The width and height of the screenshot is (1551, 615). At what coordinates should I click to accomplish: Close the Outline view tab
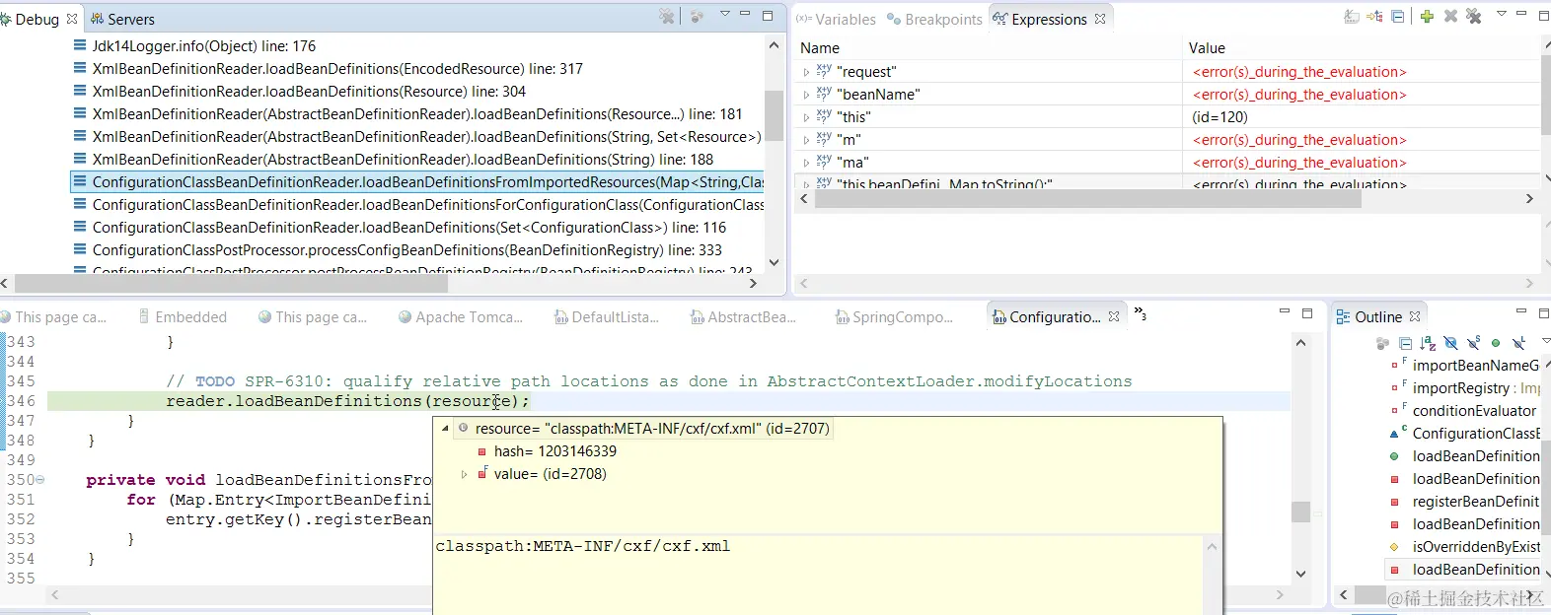click(1415, 316)
